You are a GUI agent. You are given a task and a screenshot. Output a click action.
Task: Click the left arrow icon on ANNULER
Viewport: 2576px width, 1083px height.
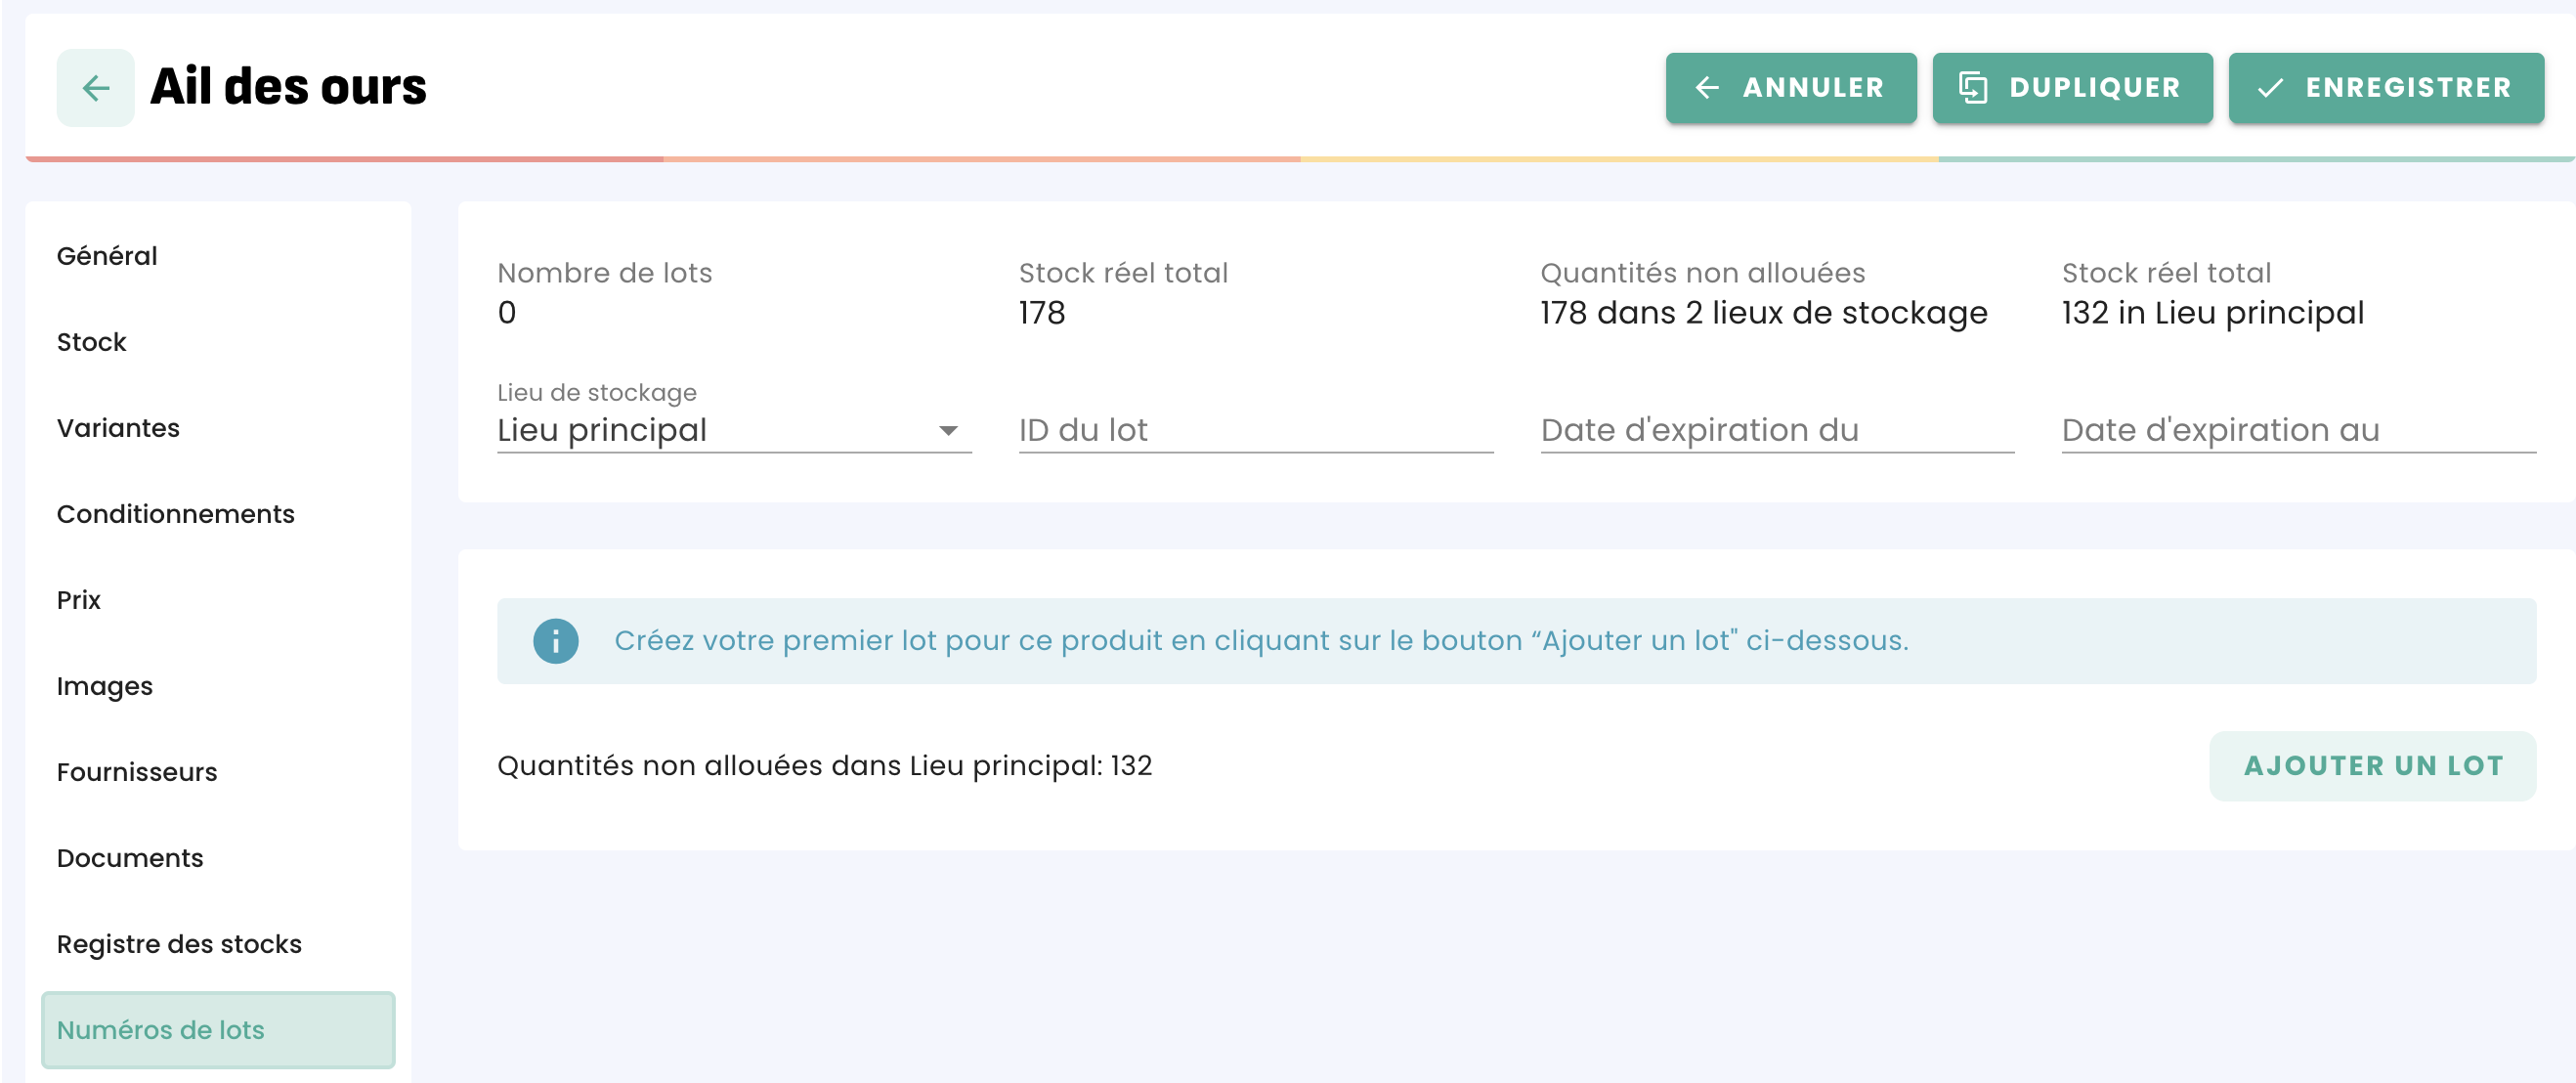click(x=1707, y=88)
